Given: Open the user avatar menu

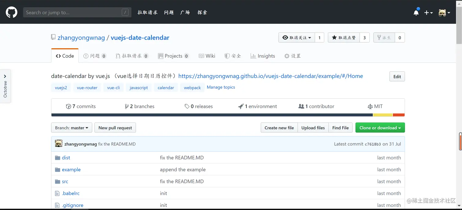Looking at the screenshot, I should (444, 12).
